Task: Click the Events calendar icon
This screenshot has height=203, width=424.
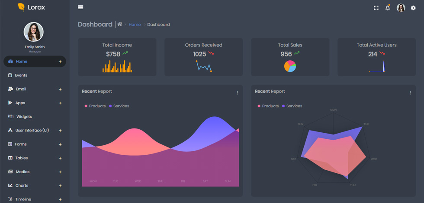Action: (10, 75)
